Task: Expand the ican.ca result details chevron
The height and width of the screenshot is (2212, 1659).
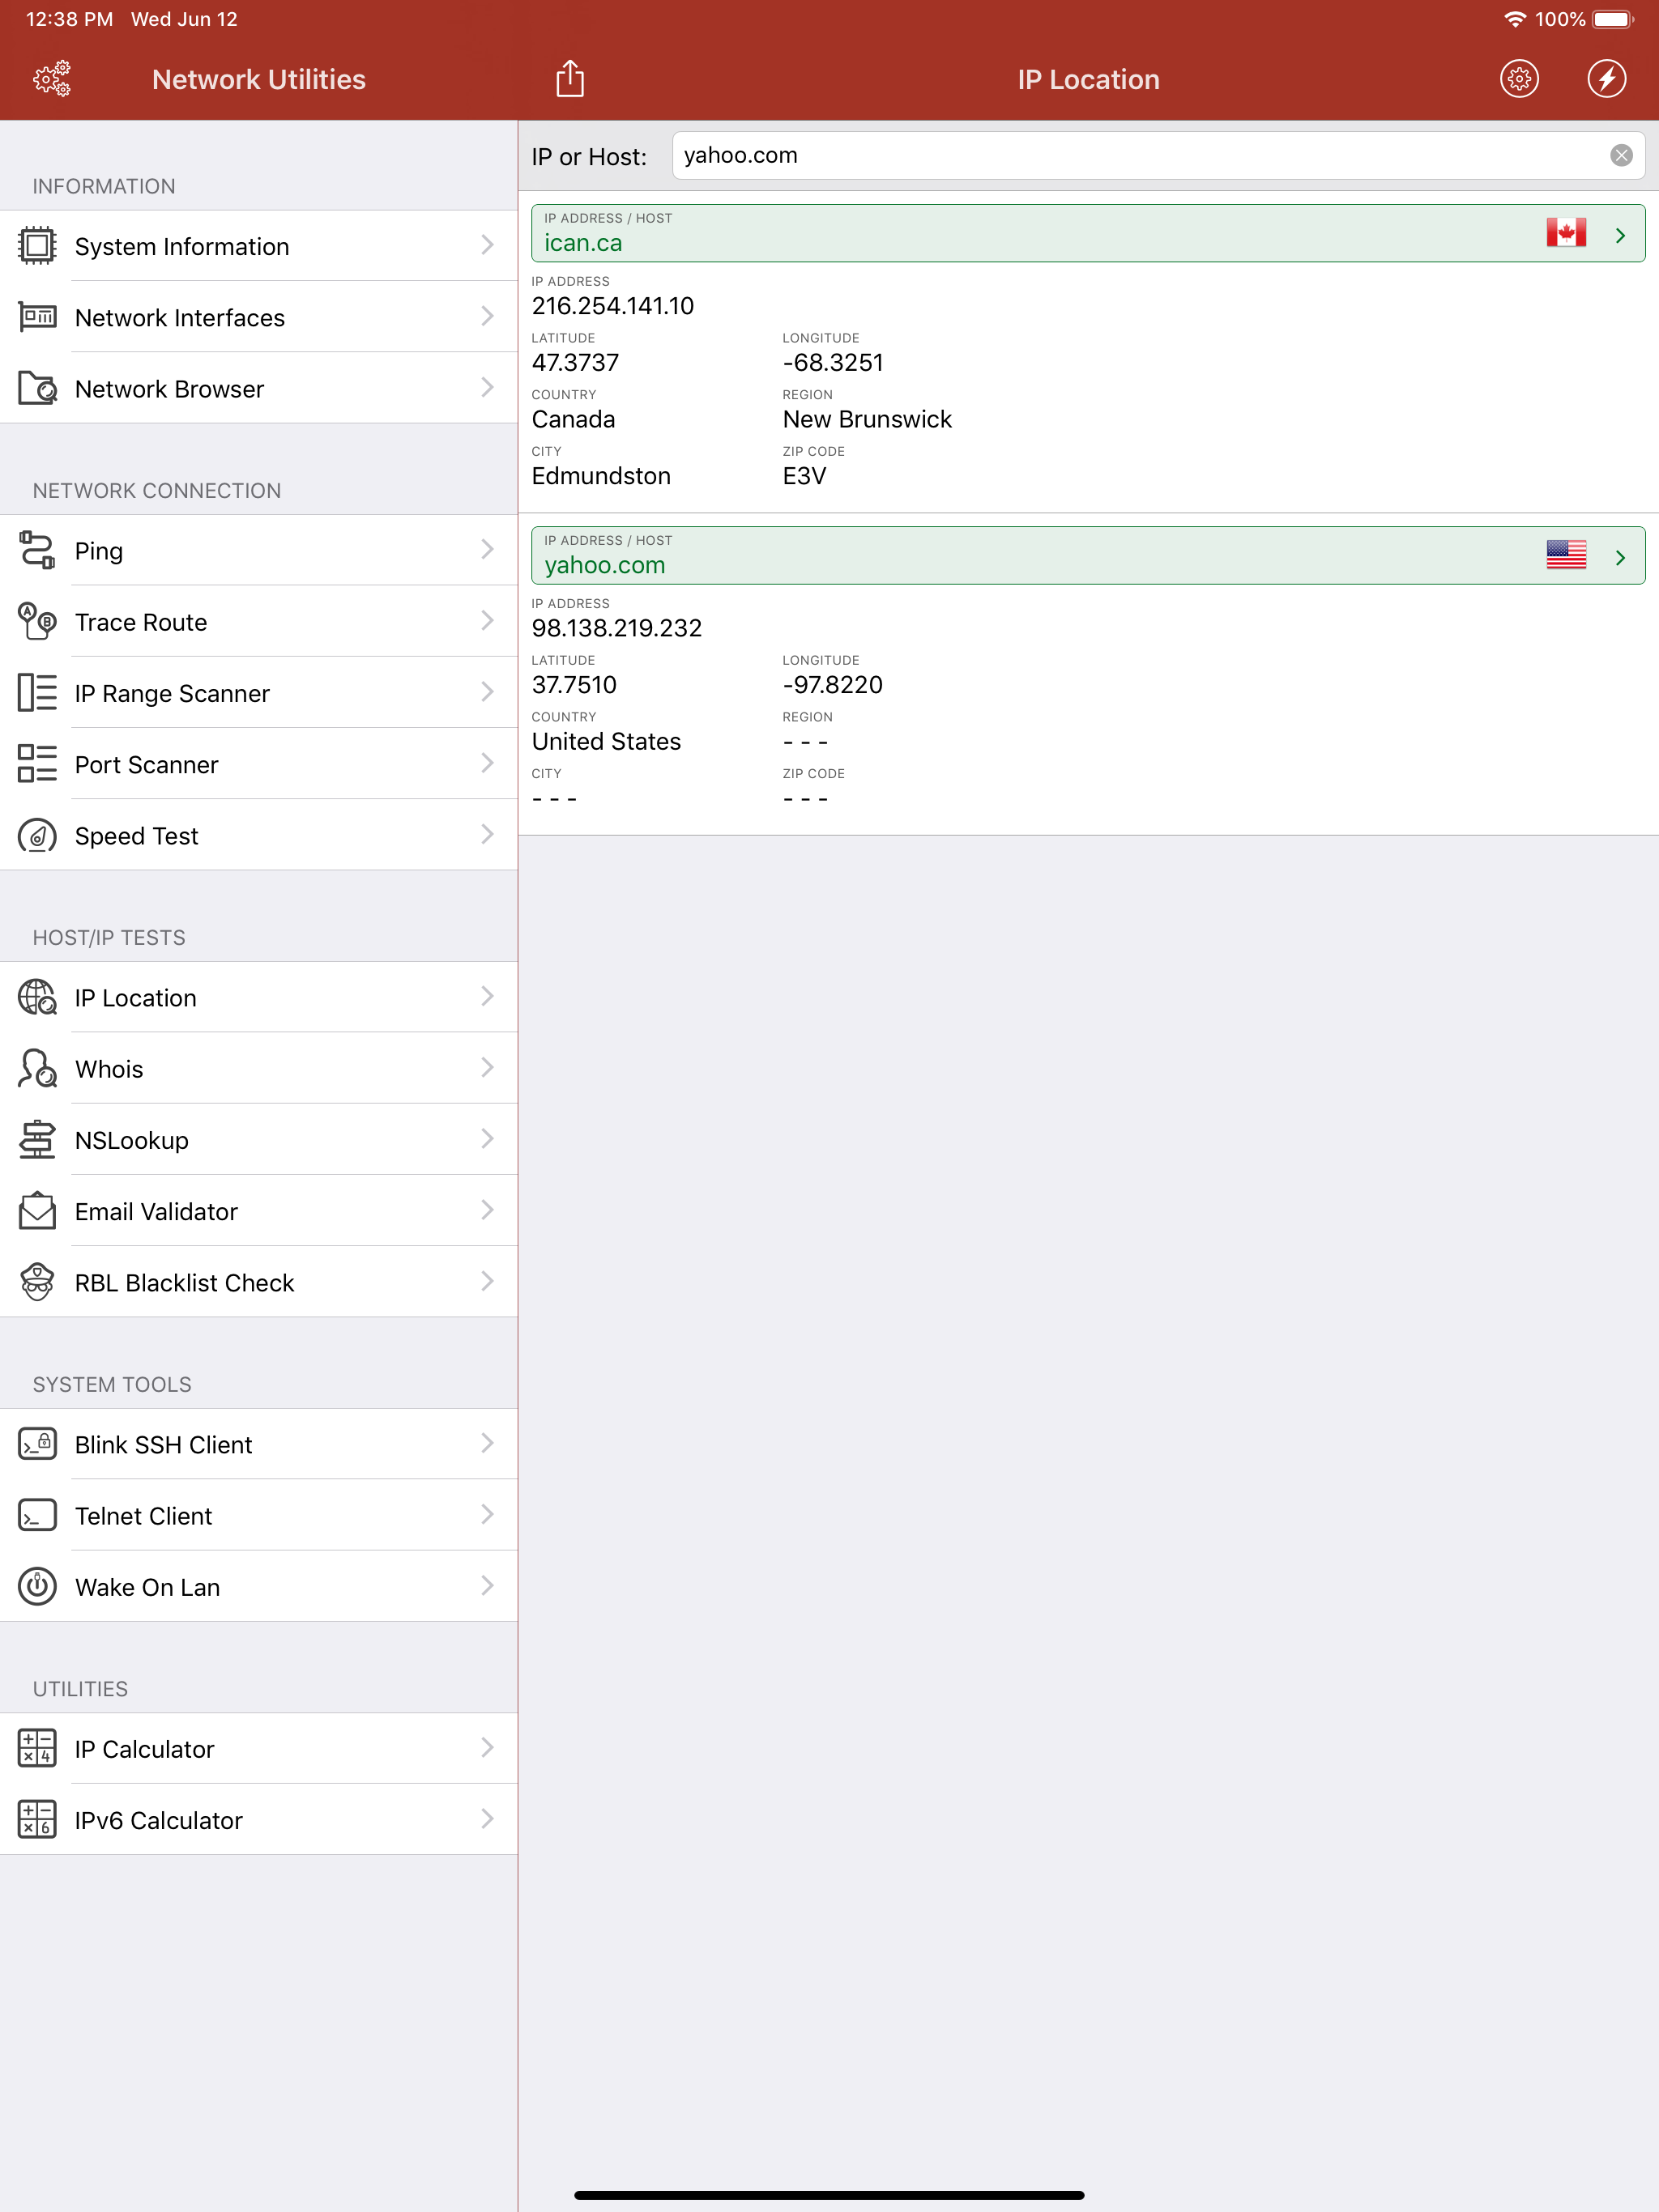Action: (x=1620, y=235)
